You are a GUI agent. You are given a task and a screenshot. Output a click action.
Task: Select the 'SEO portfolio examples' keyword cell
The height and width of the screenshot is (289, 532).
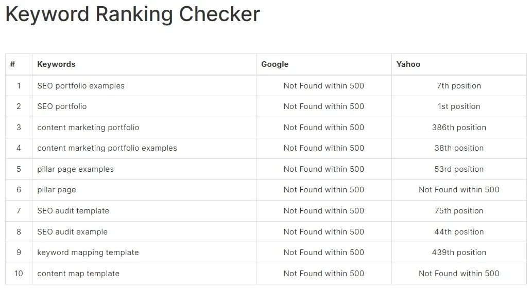pyautogui.click(x=81, y=86)
